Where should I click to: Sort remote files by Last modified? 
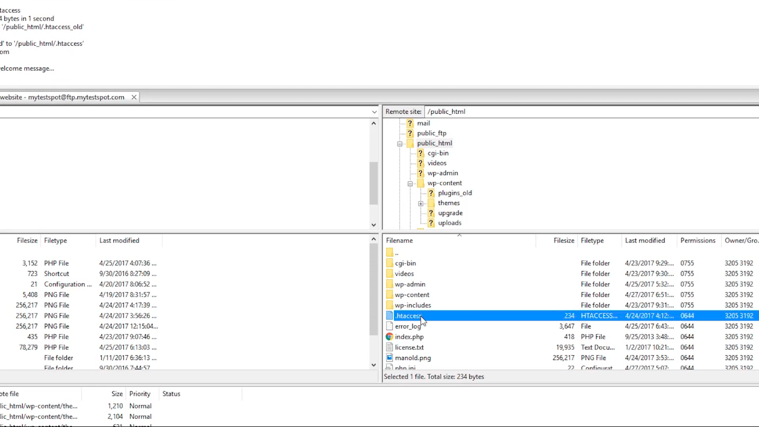click(x=649, y=240)
